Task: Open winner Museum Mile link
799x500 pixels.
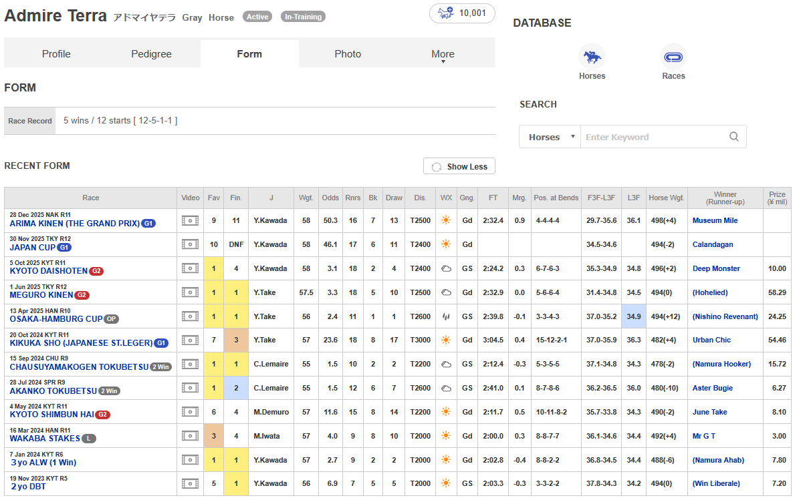Action: tap(715, 220)
